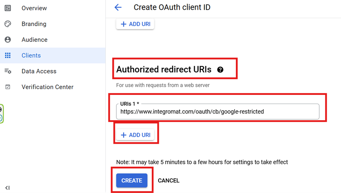Collapse the left navigation sidebar

tap(7, 188)
